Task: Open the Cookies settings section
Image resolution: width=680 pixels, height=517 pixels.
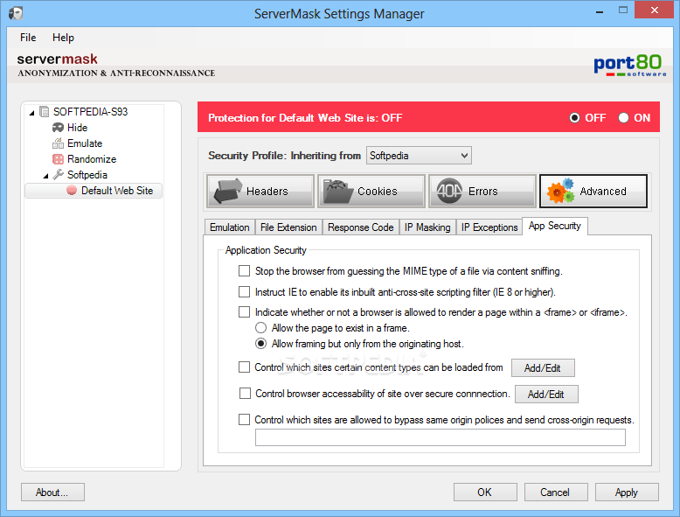Action: pyautogui.click(x=371, y=191)
